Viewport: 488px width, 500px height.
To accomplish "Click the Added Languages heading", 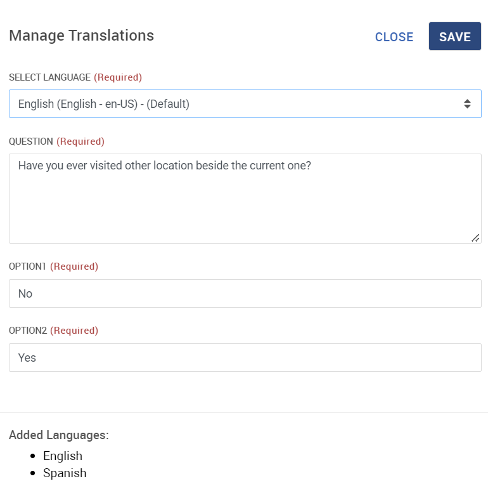I will [x=59, y=435].
